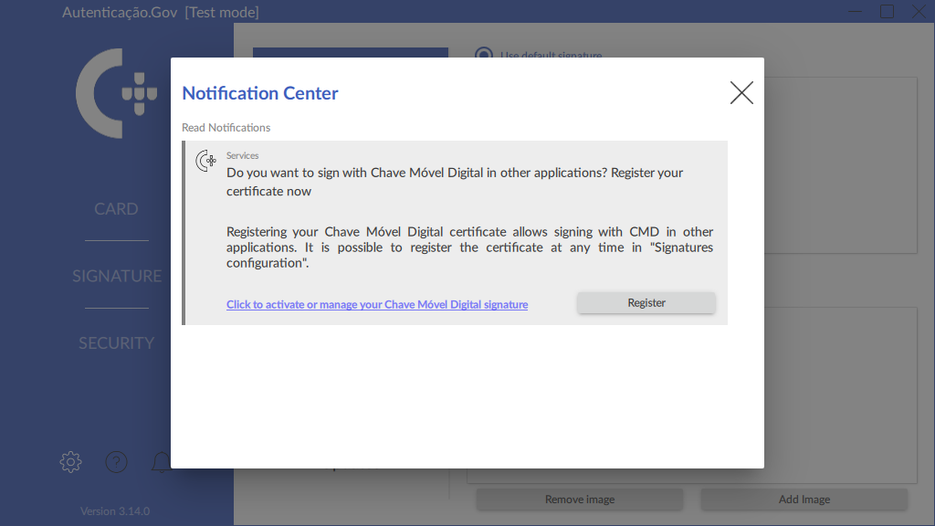Click the Read Notifications heading

click(226, 128)
